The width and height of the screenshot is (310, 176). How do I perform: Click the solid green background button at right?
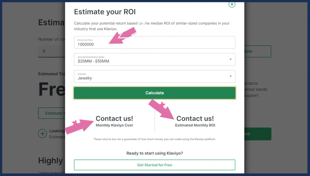pyautogui.click(x=258, y=134)
